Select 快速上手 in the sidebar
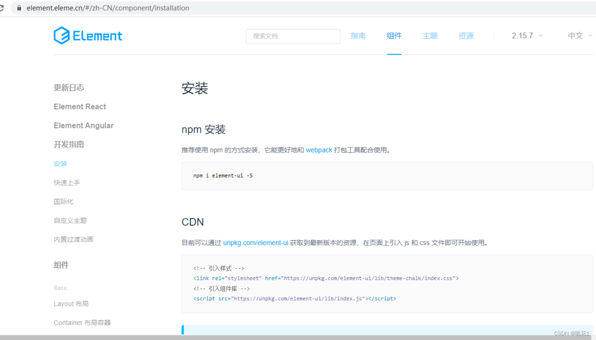Screen dimensions: 596x340 (x=67, y=182)
